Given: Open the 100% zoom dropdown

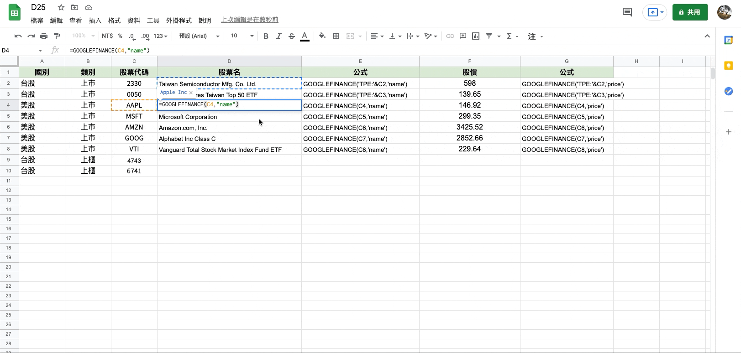Looking at the screenshot, I should [x=83, y=36].
